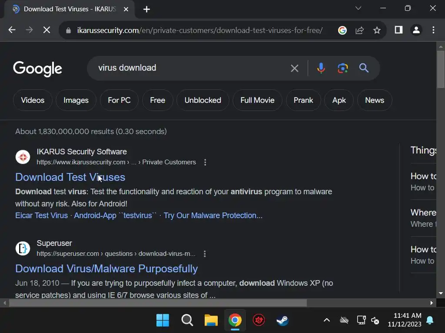
Task: Open Chrome's three-dot menu
Action: 433,30
